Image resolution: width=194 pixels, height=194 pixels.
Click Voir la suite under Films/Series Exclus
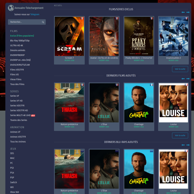(x=180, y=69)
